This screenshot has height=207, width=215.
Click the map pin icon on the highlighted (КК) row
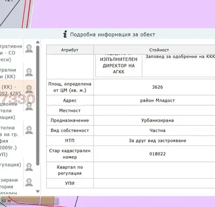point(29,89)
